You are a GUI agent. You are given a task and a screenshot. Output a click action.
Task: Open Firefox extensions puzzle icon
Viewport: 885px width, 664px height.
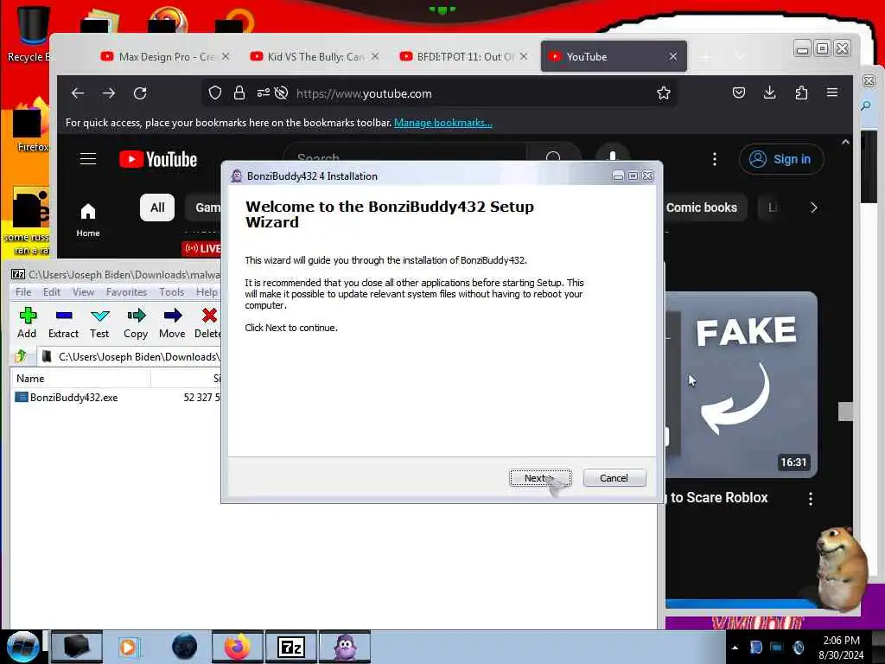[801, 93]
